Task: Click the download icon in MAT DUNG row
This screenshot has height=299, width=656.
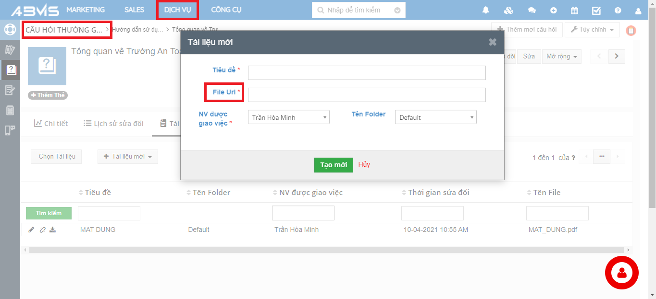Action: click(53, 230)
